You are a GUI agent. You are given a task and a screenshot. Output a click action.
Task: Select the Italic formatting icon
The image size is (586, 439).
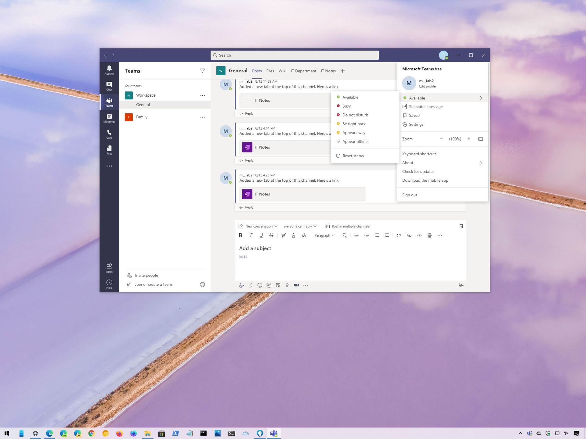[x=251, y=235]
